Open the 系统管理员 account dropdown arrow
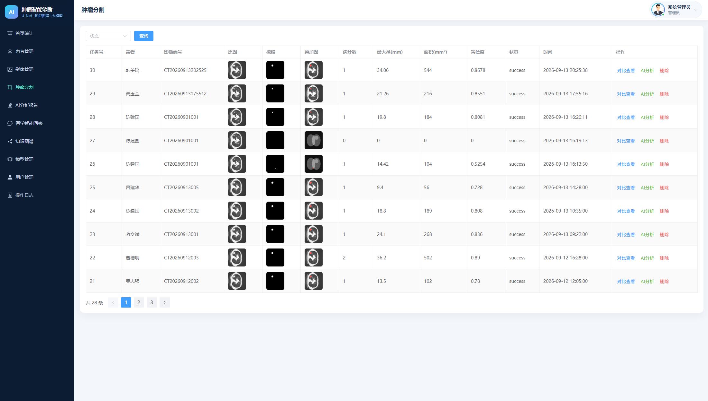This screenshot has height=401, width=708. coord(696,10)
